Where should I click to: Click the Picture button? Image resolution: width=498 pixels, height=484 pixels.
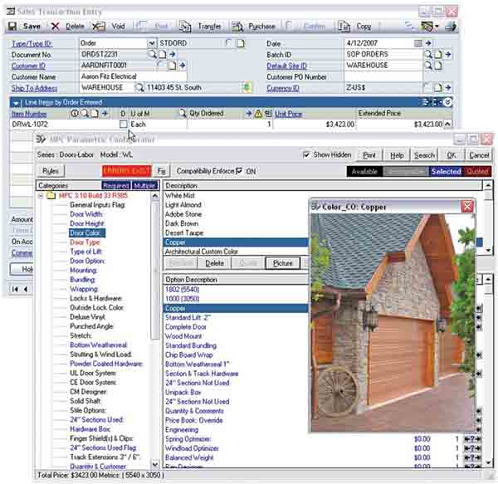pyautogui.click(x=281, y=262)
